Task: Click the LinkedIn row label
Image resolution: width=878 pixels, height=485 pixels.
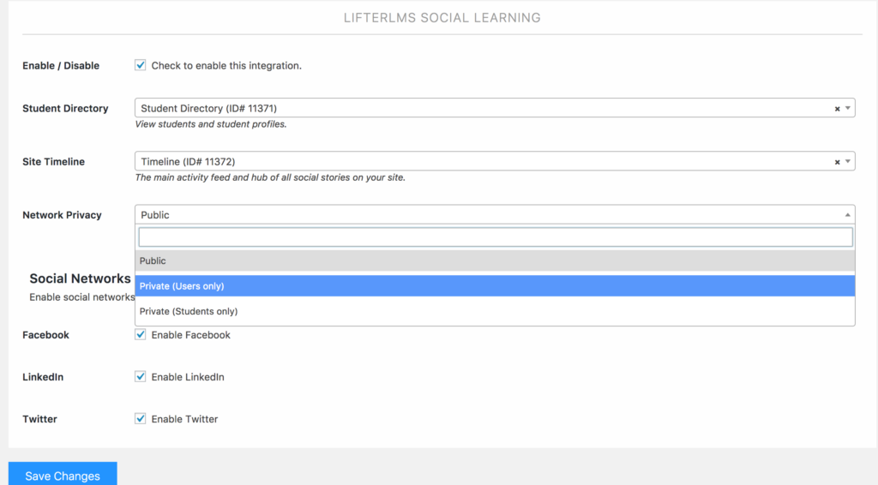Action: [x=43, y=376]
